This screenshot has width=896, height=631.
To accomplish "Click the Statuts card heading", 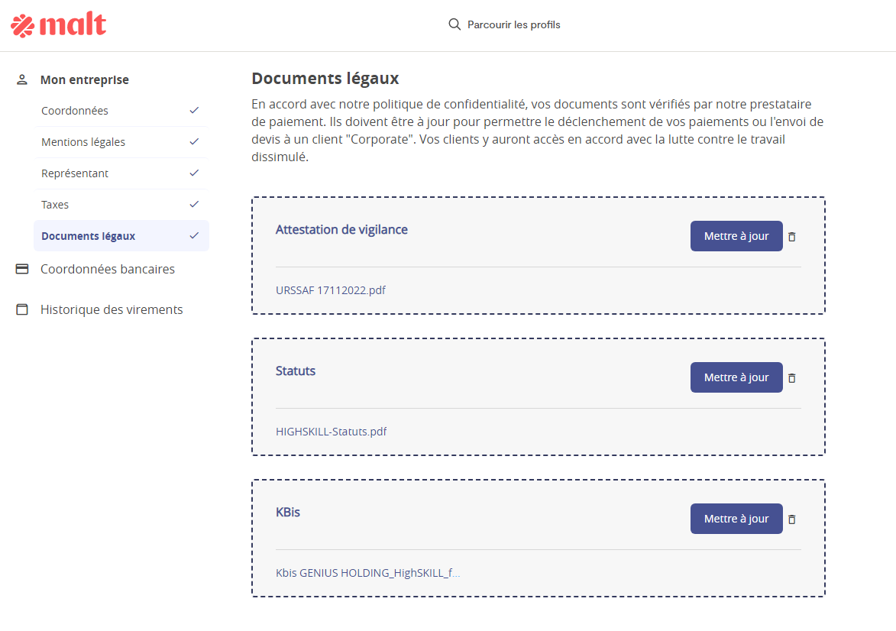I will click(x=296, y=371).
